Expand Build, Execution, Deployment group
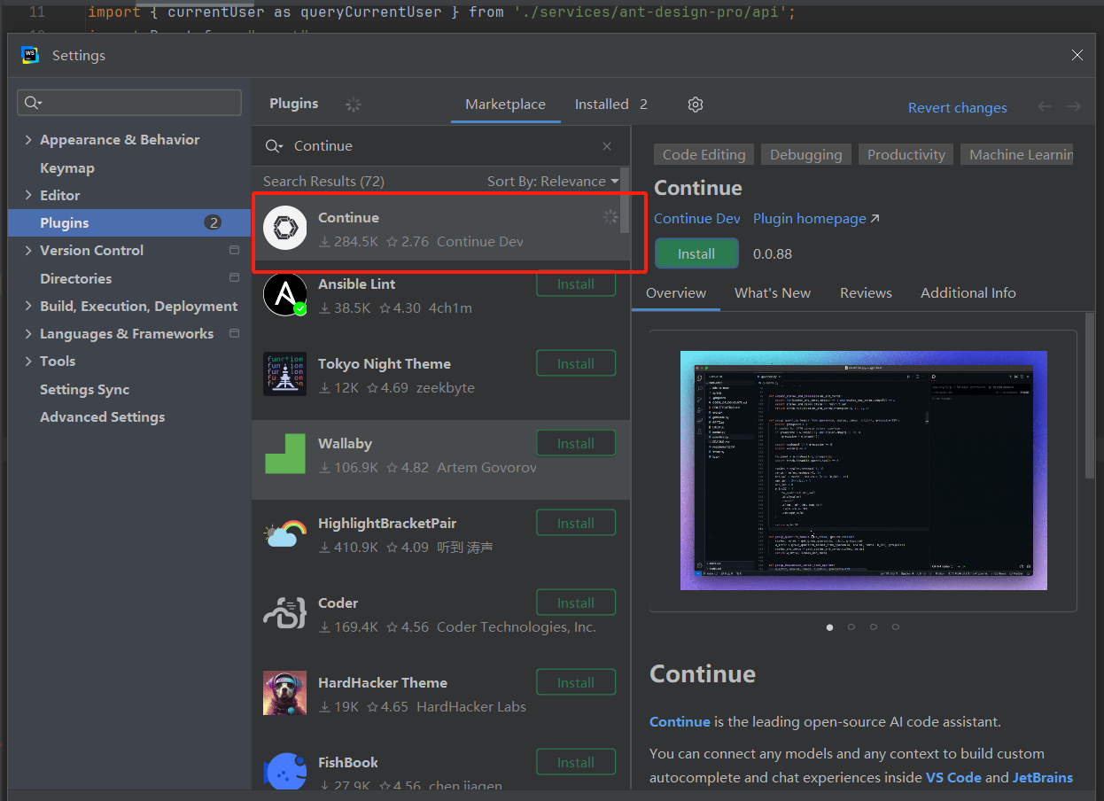The height and width of the screenshot is (801, 1104). (x=28, y=307)
